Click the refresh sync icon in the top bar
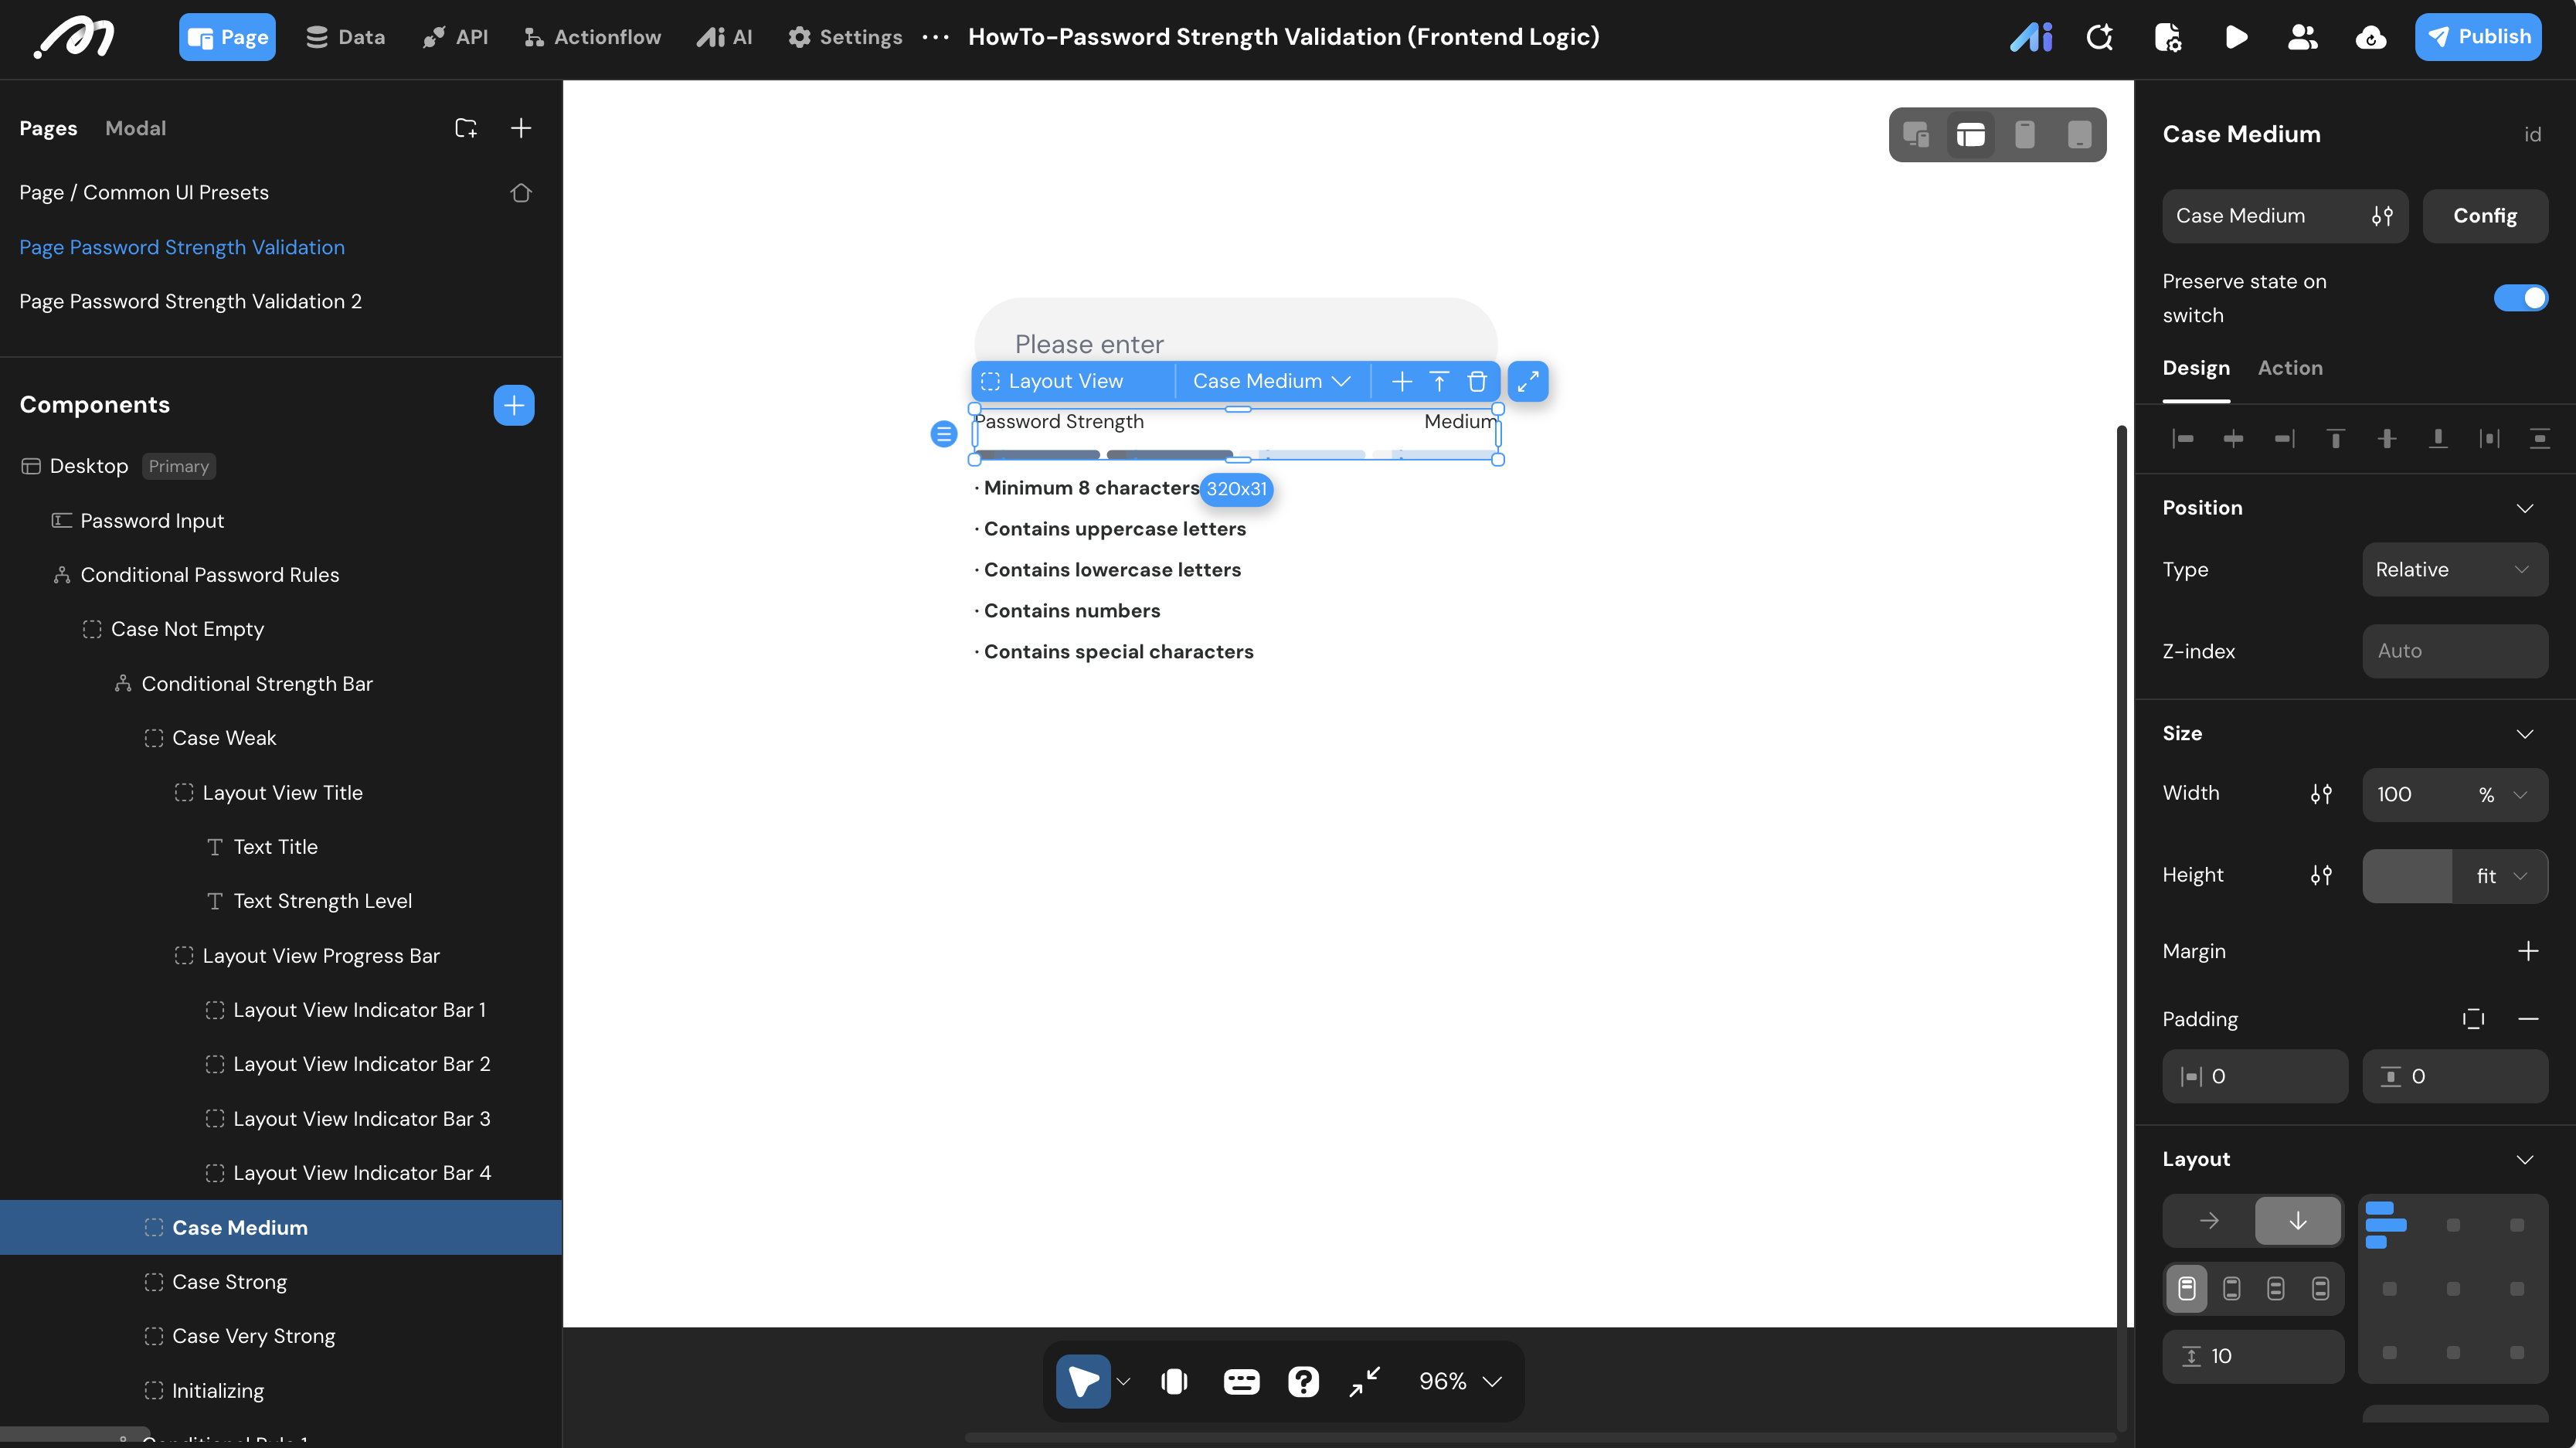Image resolution: width=2576 pixels, height=1448 pixels. click(x=2099, y=37)
